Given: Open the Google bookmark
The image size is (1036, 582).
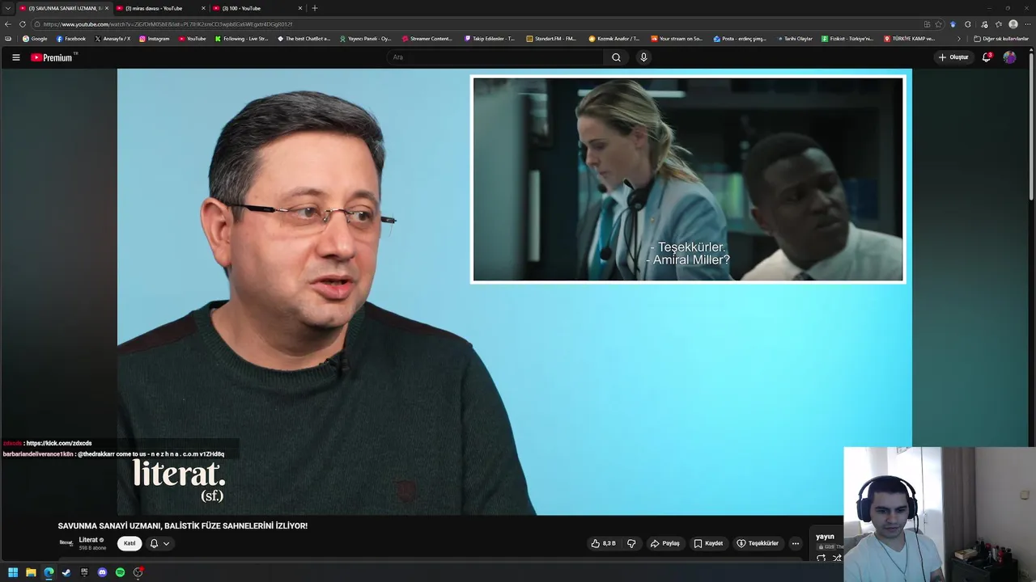Looking at the screenshot, I should tap(35, 39).
